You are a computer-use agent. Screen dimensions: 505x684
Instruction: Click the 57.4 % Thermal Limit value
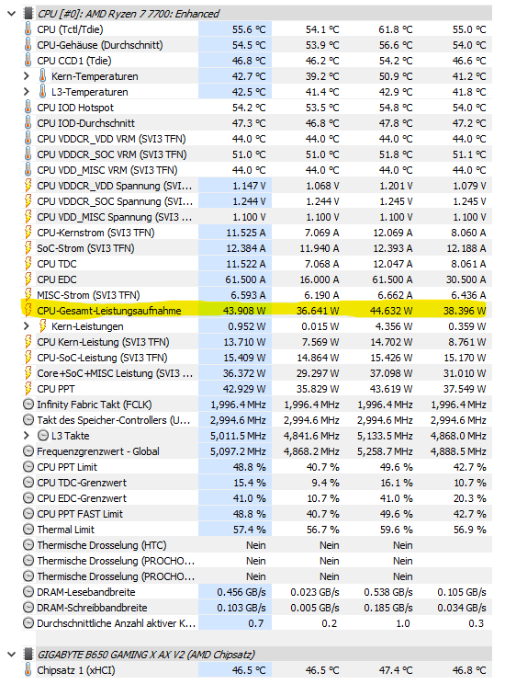click(x=249, y=530)
